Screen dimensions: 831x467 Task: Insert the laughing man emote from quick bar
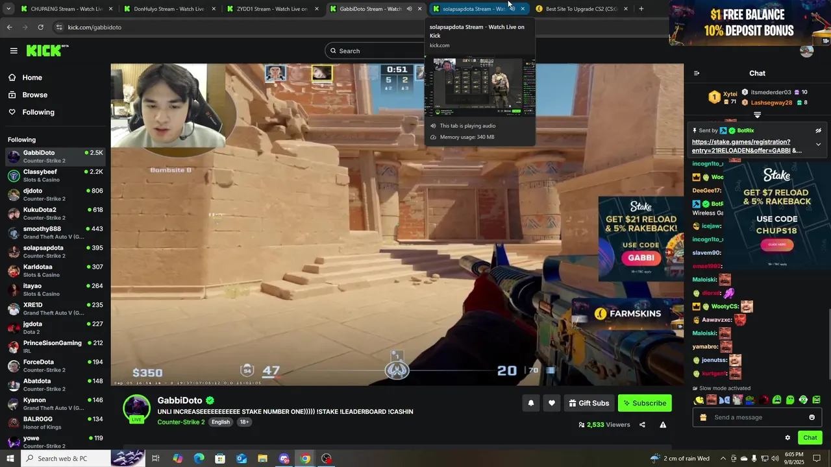coord(712,400)
